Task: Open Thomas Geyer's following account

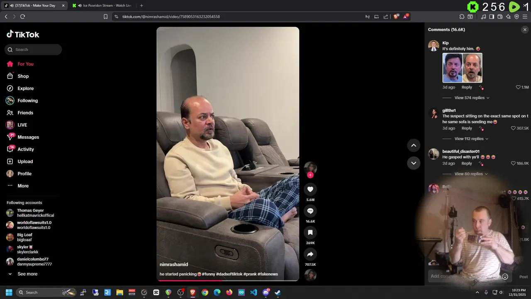Action: [x=30, y=213]
